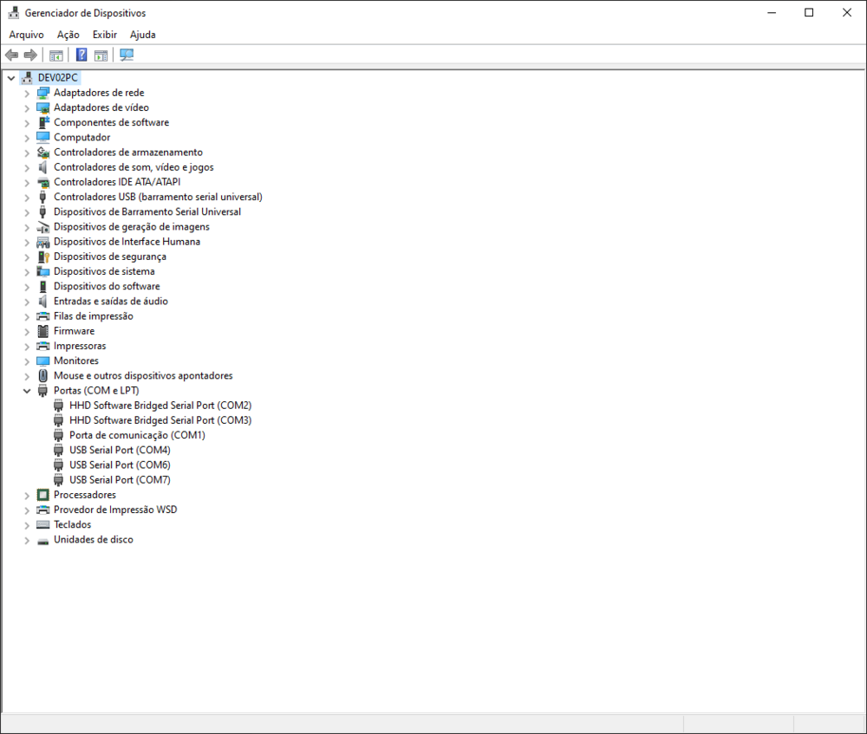This screenshot has height=734, width=867.
Task: Open Help using the toolbar question mark icon
Action: point(81,54)
